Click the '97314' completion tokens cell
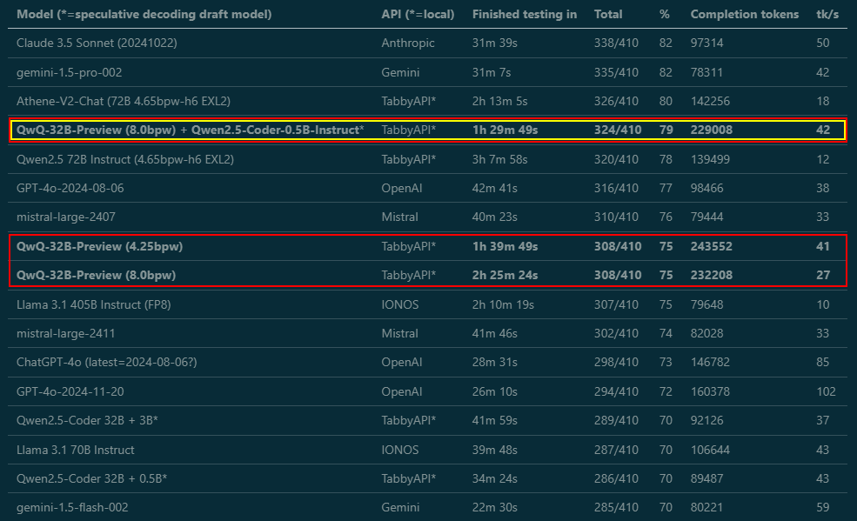This screenshot has width=857, height=521. tap(706, 43)
